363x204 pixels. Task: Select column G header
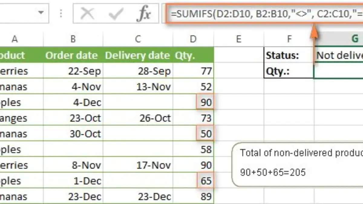point(338,39)
